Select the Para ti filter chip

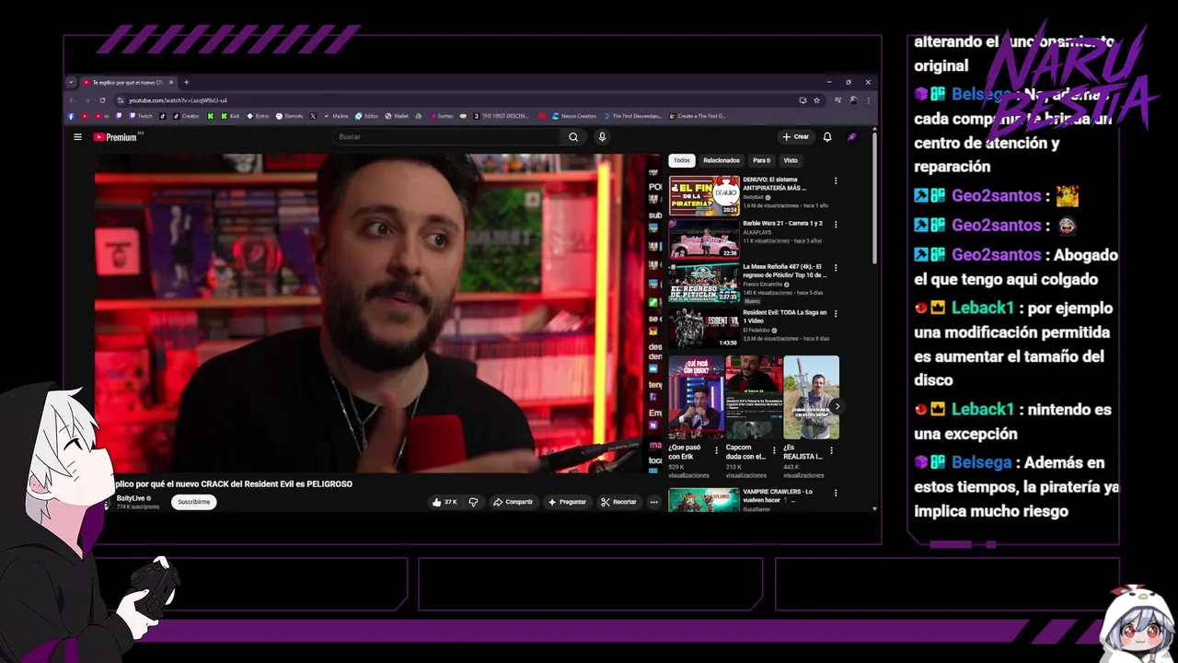pyautogui.click(x=761, y=160)
